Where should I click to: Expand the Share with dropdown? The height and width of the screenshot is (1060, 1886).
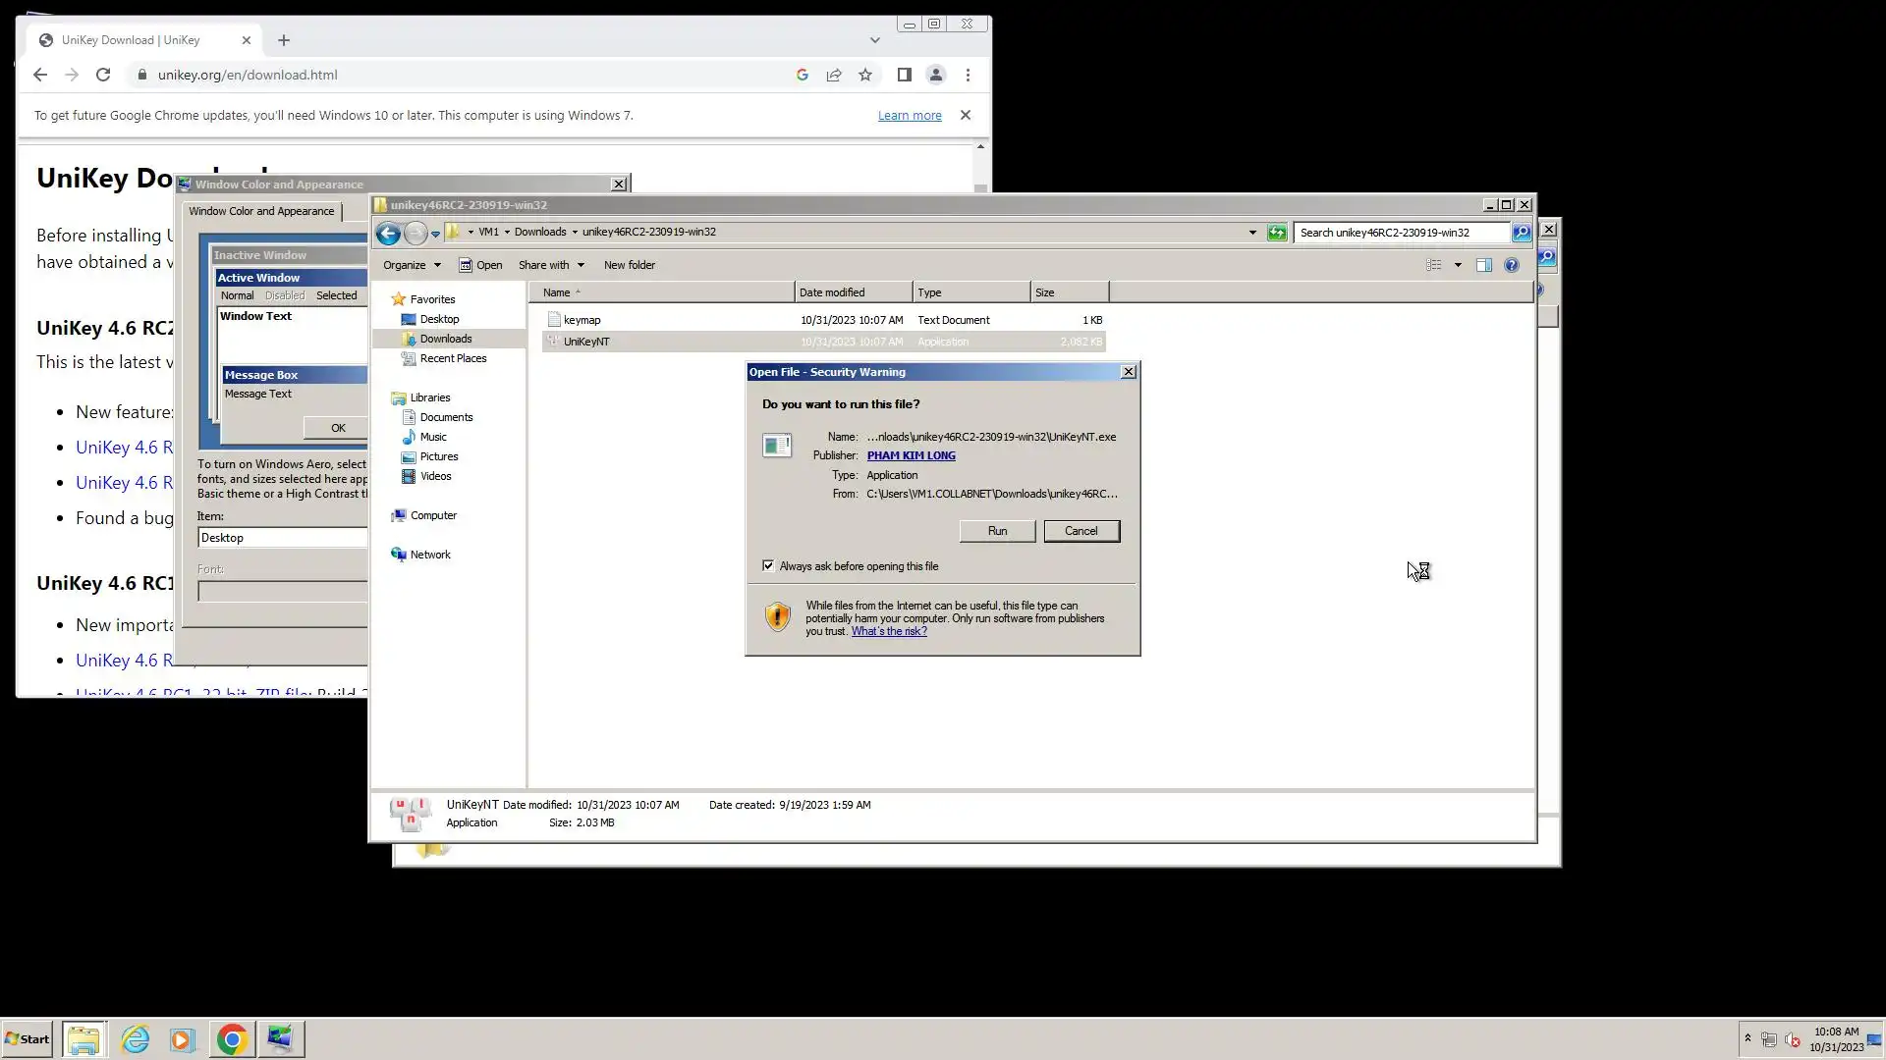pos(550,265)
